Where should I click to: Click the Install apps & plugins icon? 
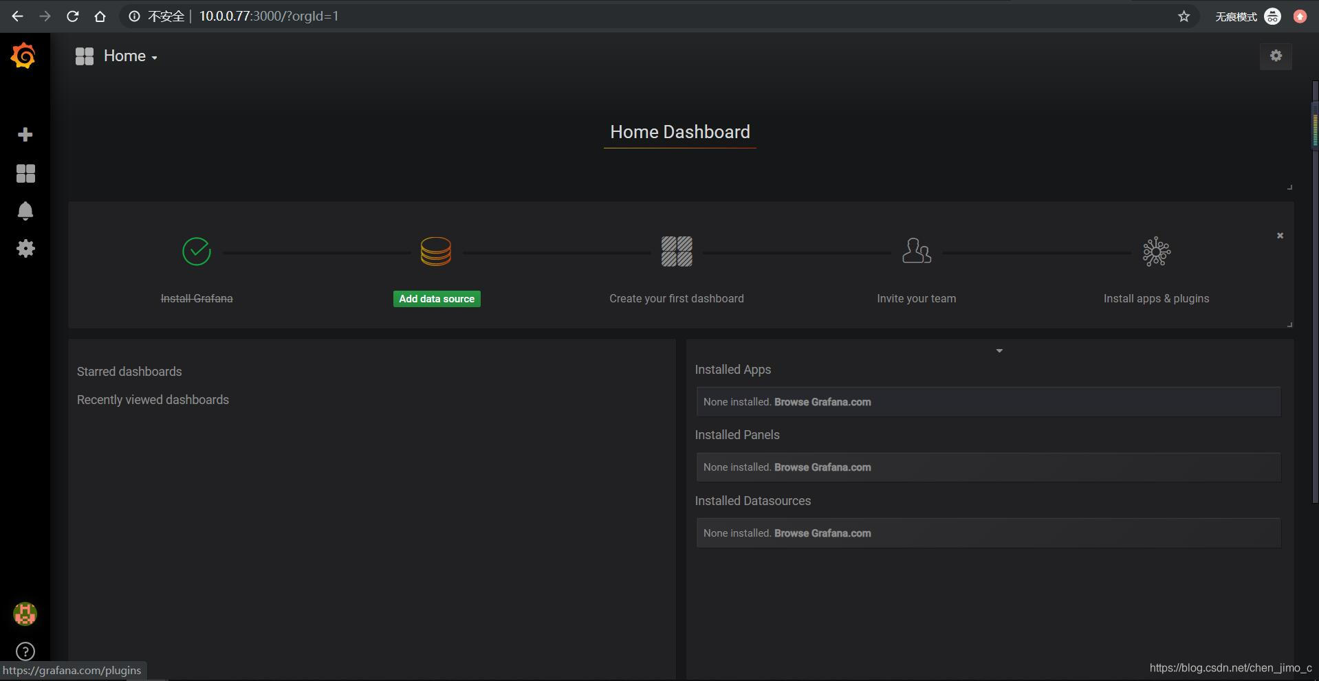(x=1157, y=252)
